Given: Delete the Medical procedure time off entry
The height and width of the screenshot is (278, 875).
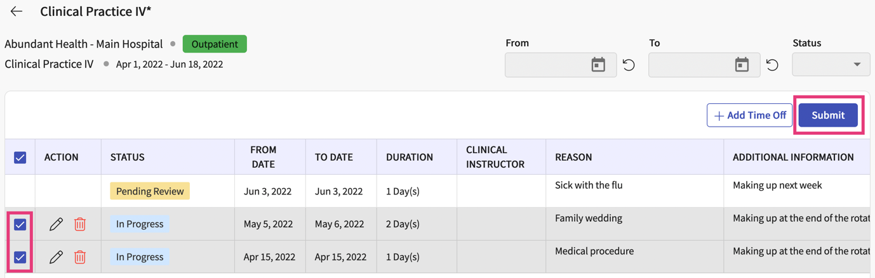Looking at the screenshot, I should point(80,257).
